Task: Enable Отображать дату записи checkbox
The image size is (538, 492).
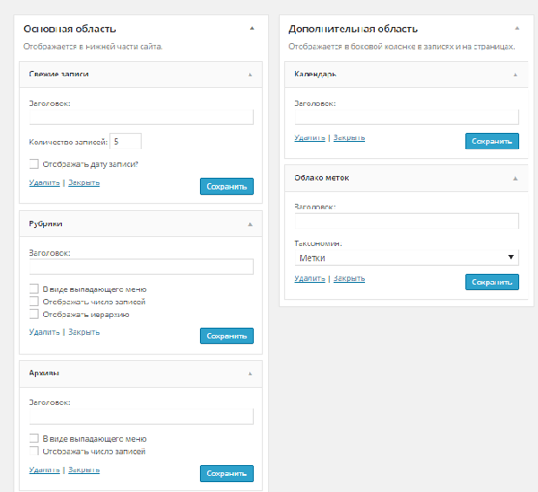Action: 34,164
